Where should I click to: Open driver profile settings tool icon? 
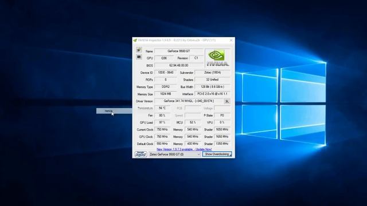[227, 101]
